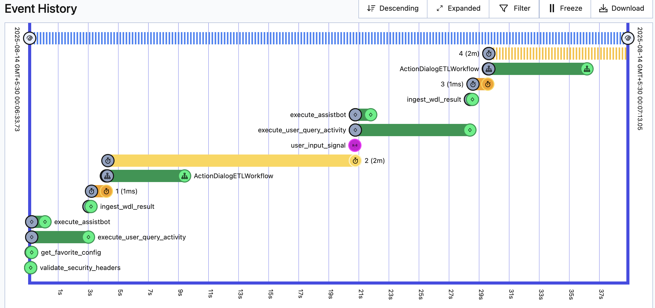Viewport: 655px width, 308px height.
Task: Click timer 4 (2m) start icon
Action: [489, 54]
